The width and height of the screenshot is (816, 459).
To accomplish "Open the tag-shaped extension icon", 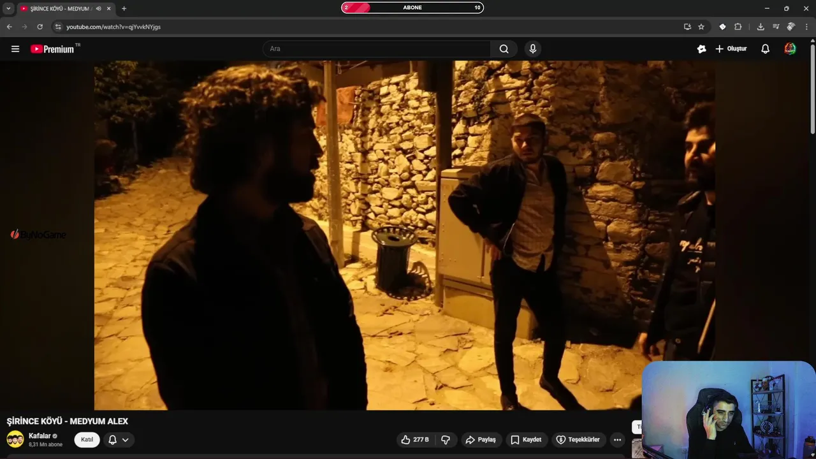I will (722, 27).
